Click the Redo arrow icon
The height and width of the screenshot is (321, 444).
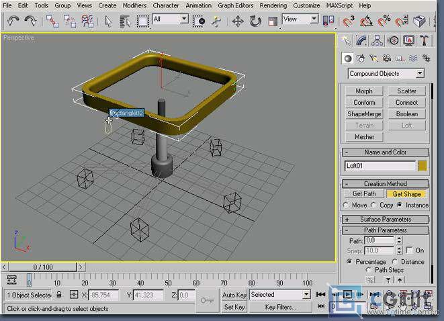coord(30,21)
